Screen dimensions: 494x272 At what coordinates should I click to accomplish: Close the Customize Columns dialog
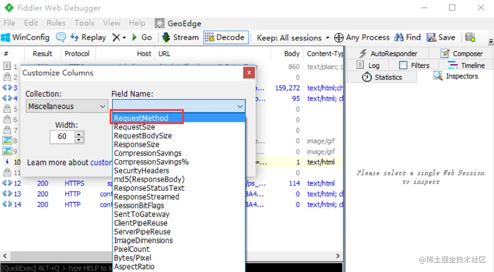pyautogui.click(x=249, y=73)
